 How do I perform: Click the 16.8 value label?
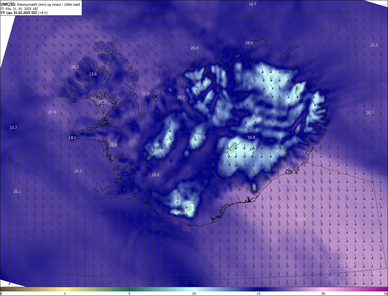[251, 137]
